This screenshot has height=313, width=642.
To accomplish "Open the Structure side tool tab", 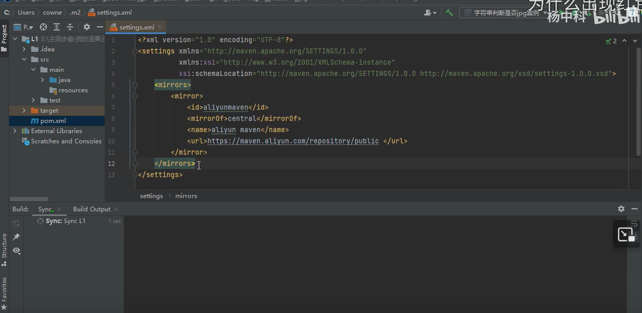I will [4, 249].
